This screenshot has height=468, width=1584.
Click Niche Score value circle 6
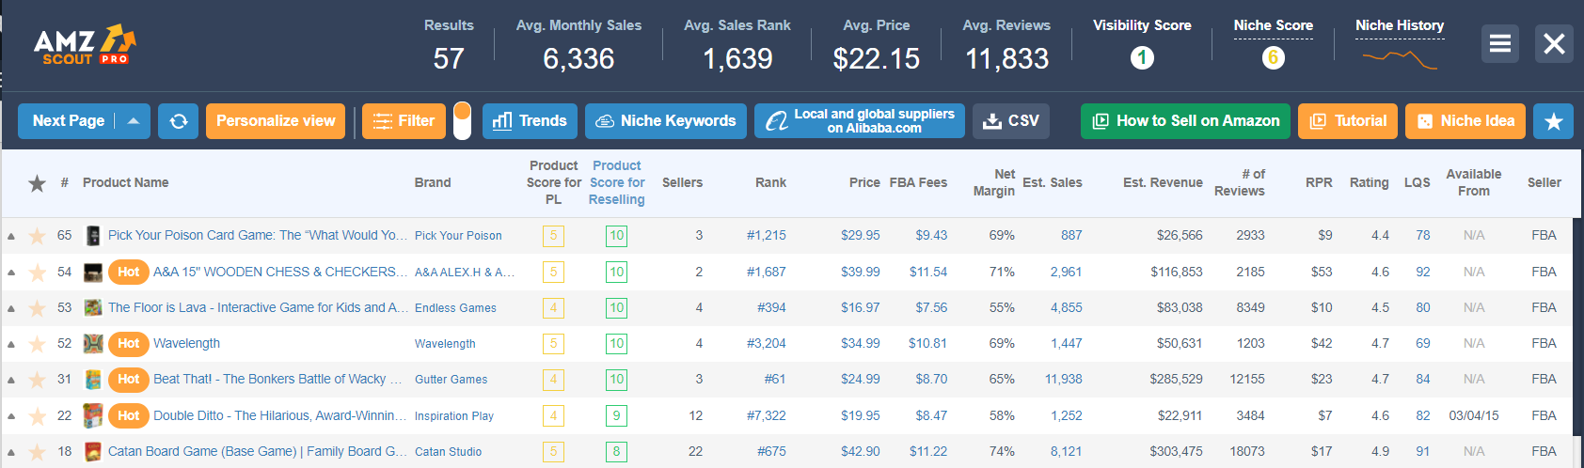click(1273, 58)
